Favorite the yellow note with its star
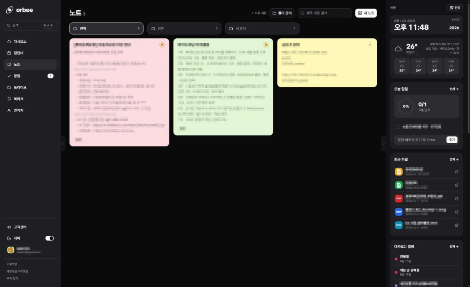The image size is (470, 287). pyautogui.click(x=370, y=45)
